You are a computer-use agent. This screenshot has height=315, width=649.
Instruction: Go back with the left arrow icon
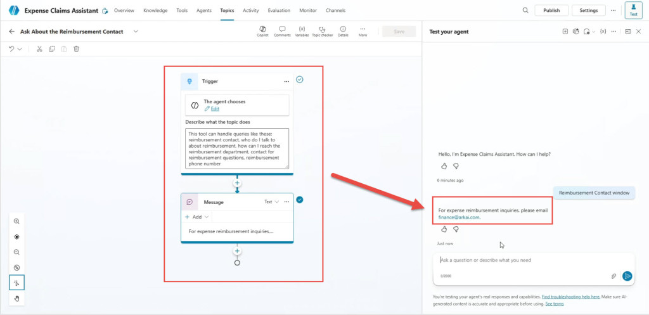click(x=11, y=32)
